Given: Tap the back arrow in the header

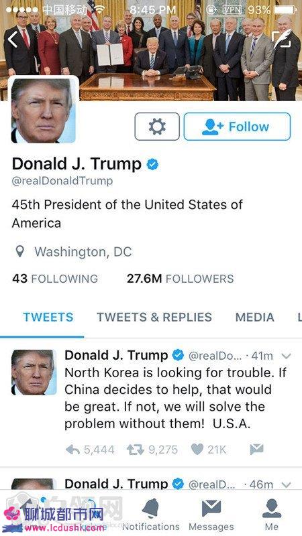Looking at the screenshot, I should coord(13,40).
